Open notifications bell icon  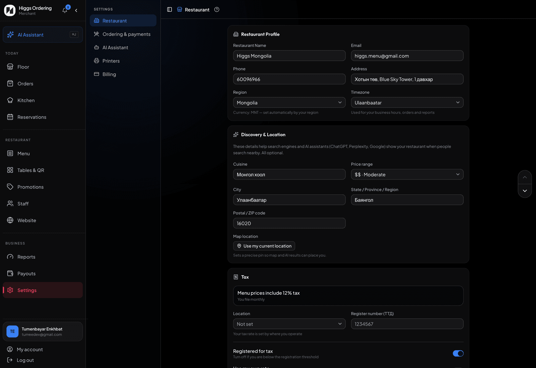click(65, 10)
